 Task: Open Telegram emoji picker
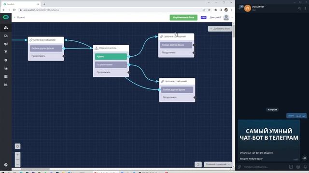298,167
